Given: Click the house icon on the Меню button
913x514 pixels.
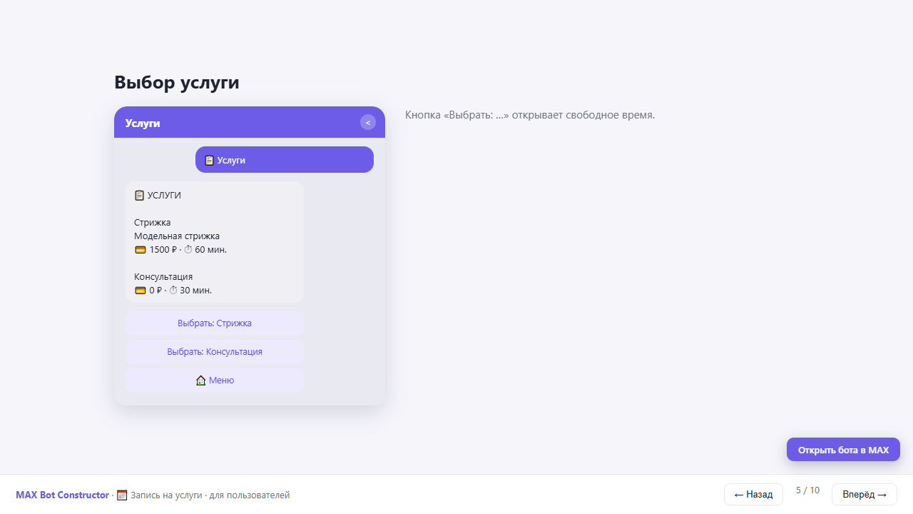Looking at the screenshot, I should tap(200, 381).
